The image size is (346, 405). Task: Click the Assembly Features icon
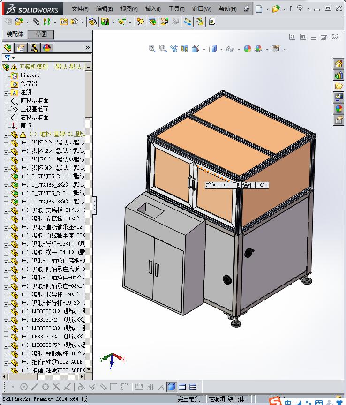coord(105,22)
